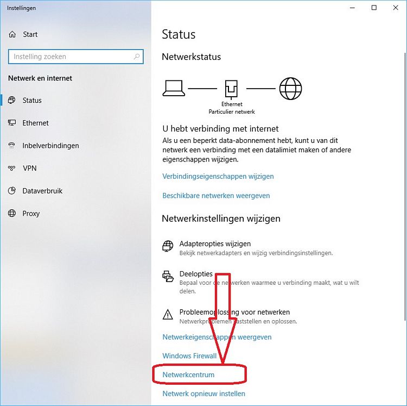Click the Inbelverbindingen dial-up icon
Screen dimensions: 407x406
pyautogui.click(x=12, y=145)
